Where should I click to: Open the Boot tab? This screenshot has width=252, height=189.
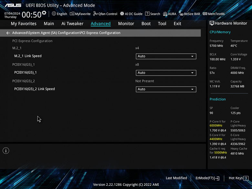point(146,24)
